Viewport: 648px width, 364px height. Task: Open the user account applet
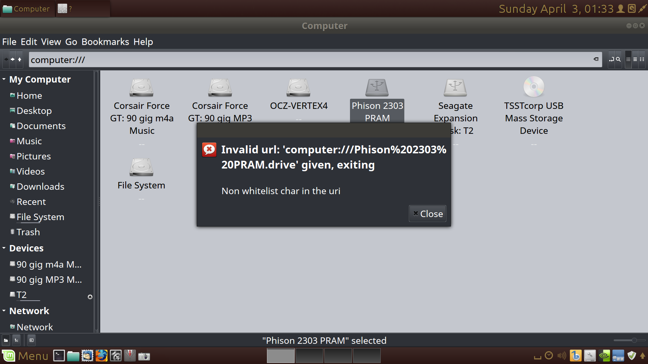620,9
